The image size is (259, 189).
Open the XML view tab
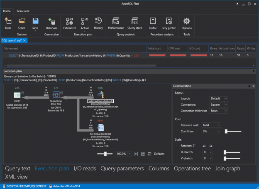16,177
